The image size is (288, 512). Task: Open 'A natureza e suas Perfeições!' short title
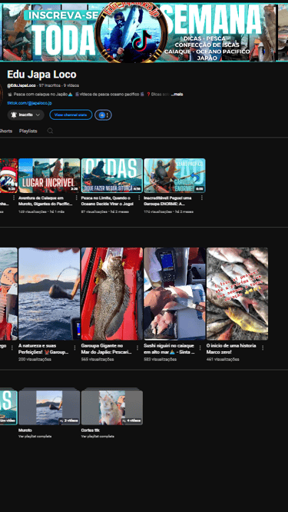point(43,349)
